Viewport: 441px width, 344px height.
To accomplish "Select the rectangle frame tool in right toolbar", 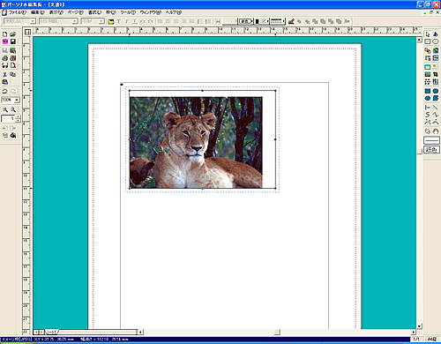I will tap(428, 41).
